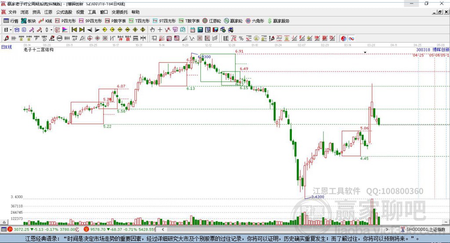Click the 老子十二宫结构 indicator title
Image resolution: width=450 pixels, height=243 pixels.
[39, 50]
